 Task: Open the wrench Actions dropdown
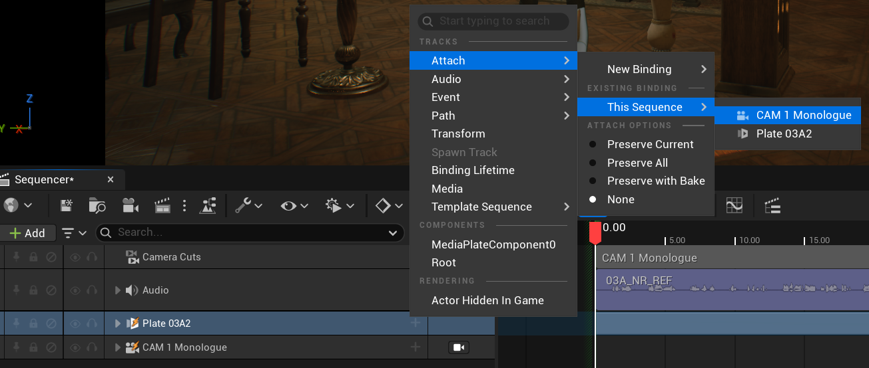[248, 206]
